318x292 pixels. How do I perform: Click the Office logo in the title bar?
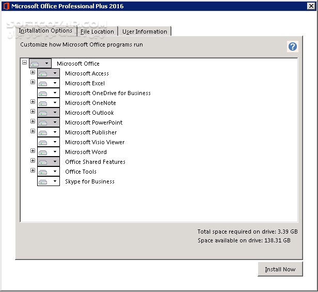point(6,6)
